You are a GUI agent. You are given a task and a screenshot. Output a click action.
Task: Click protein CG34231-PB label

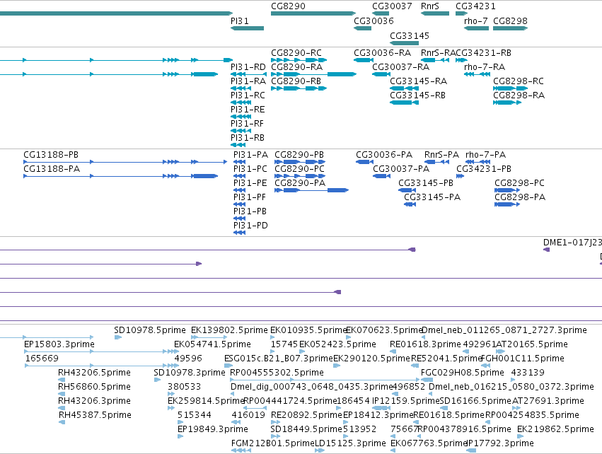tap(484, 169)
